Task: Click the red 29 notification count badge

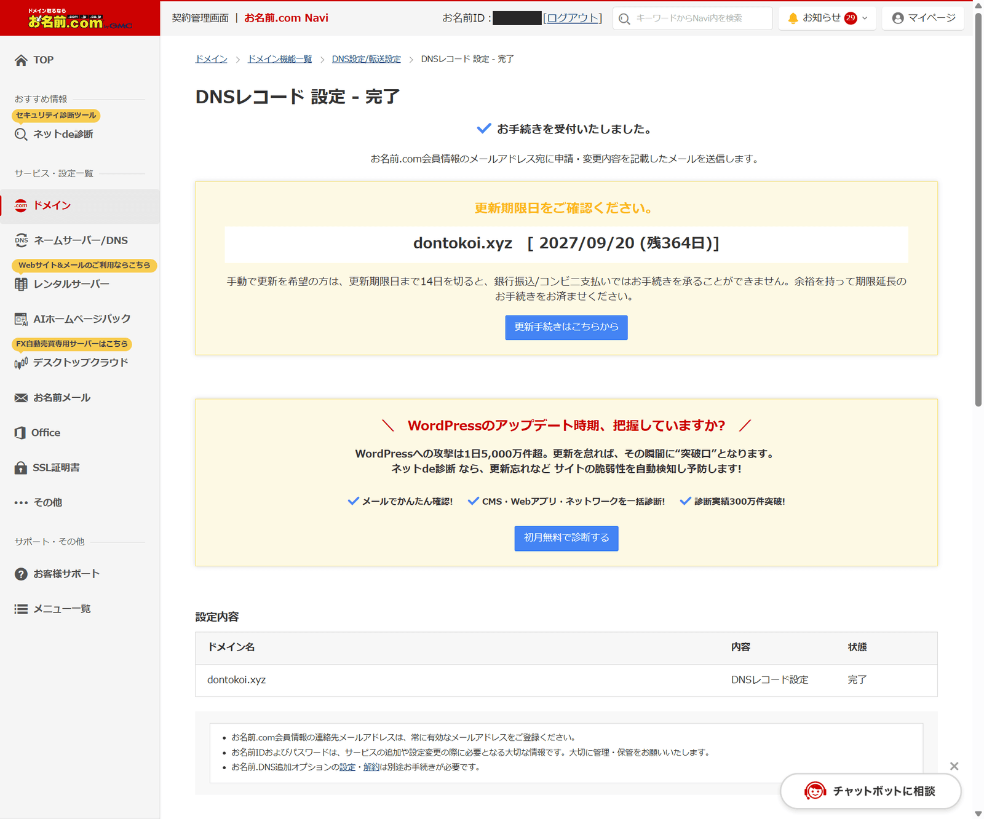Action: coord(851,18)
